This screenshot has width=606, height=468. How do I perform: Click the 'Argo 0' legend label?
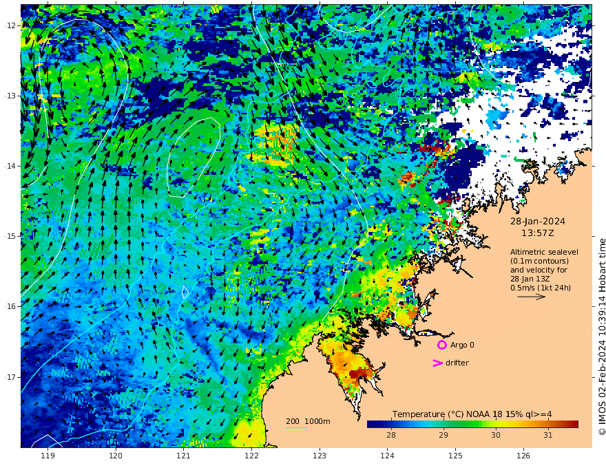[462, 345]
